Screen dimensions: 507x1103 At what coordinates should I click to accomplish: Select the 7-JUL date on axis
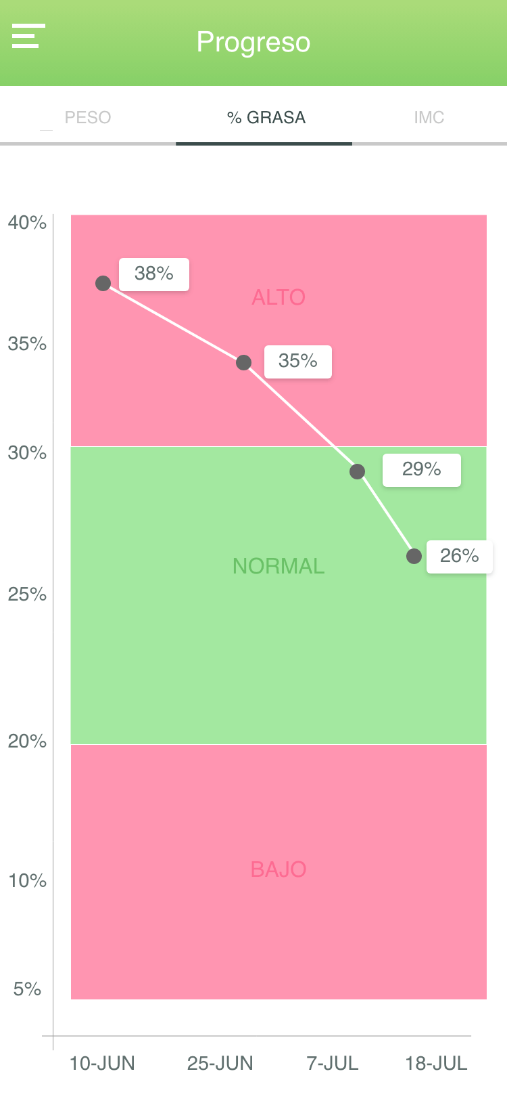point(333,1063)
